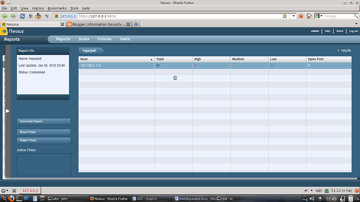Reload the page with the refresh icon
The width and height of the screenshot is (360, 202).
click(22, 16)
